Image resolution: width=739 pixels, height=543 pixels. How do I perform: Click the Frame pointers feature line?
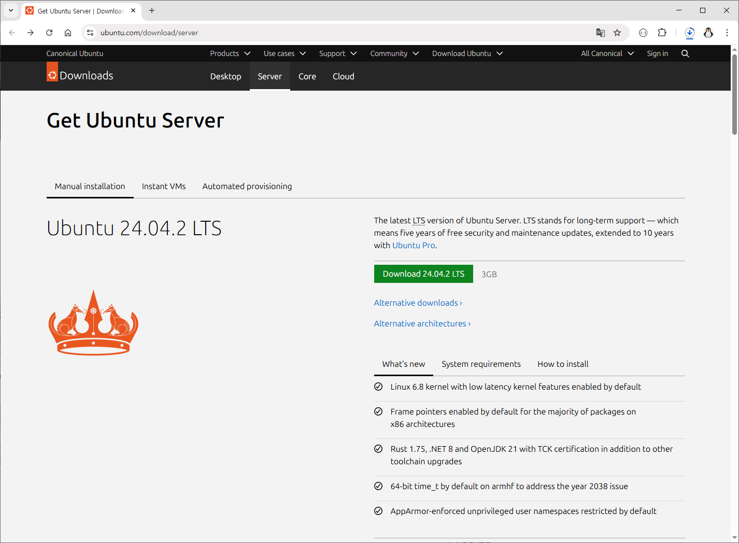tap(513, 418)
